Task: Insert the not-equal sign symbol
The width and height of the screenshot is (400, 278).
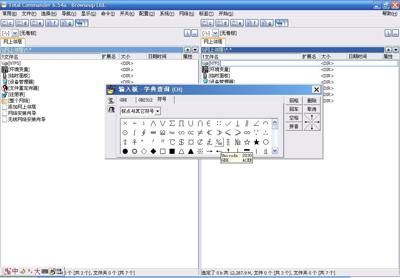Action: coord(200,133)
